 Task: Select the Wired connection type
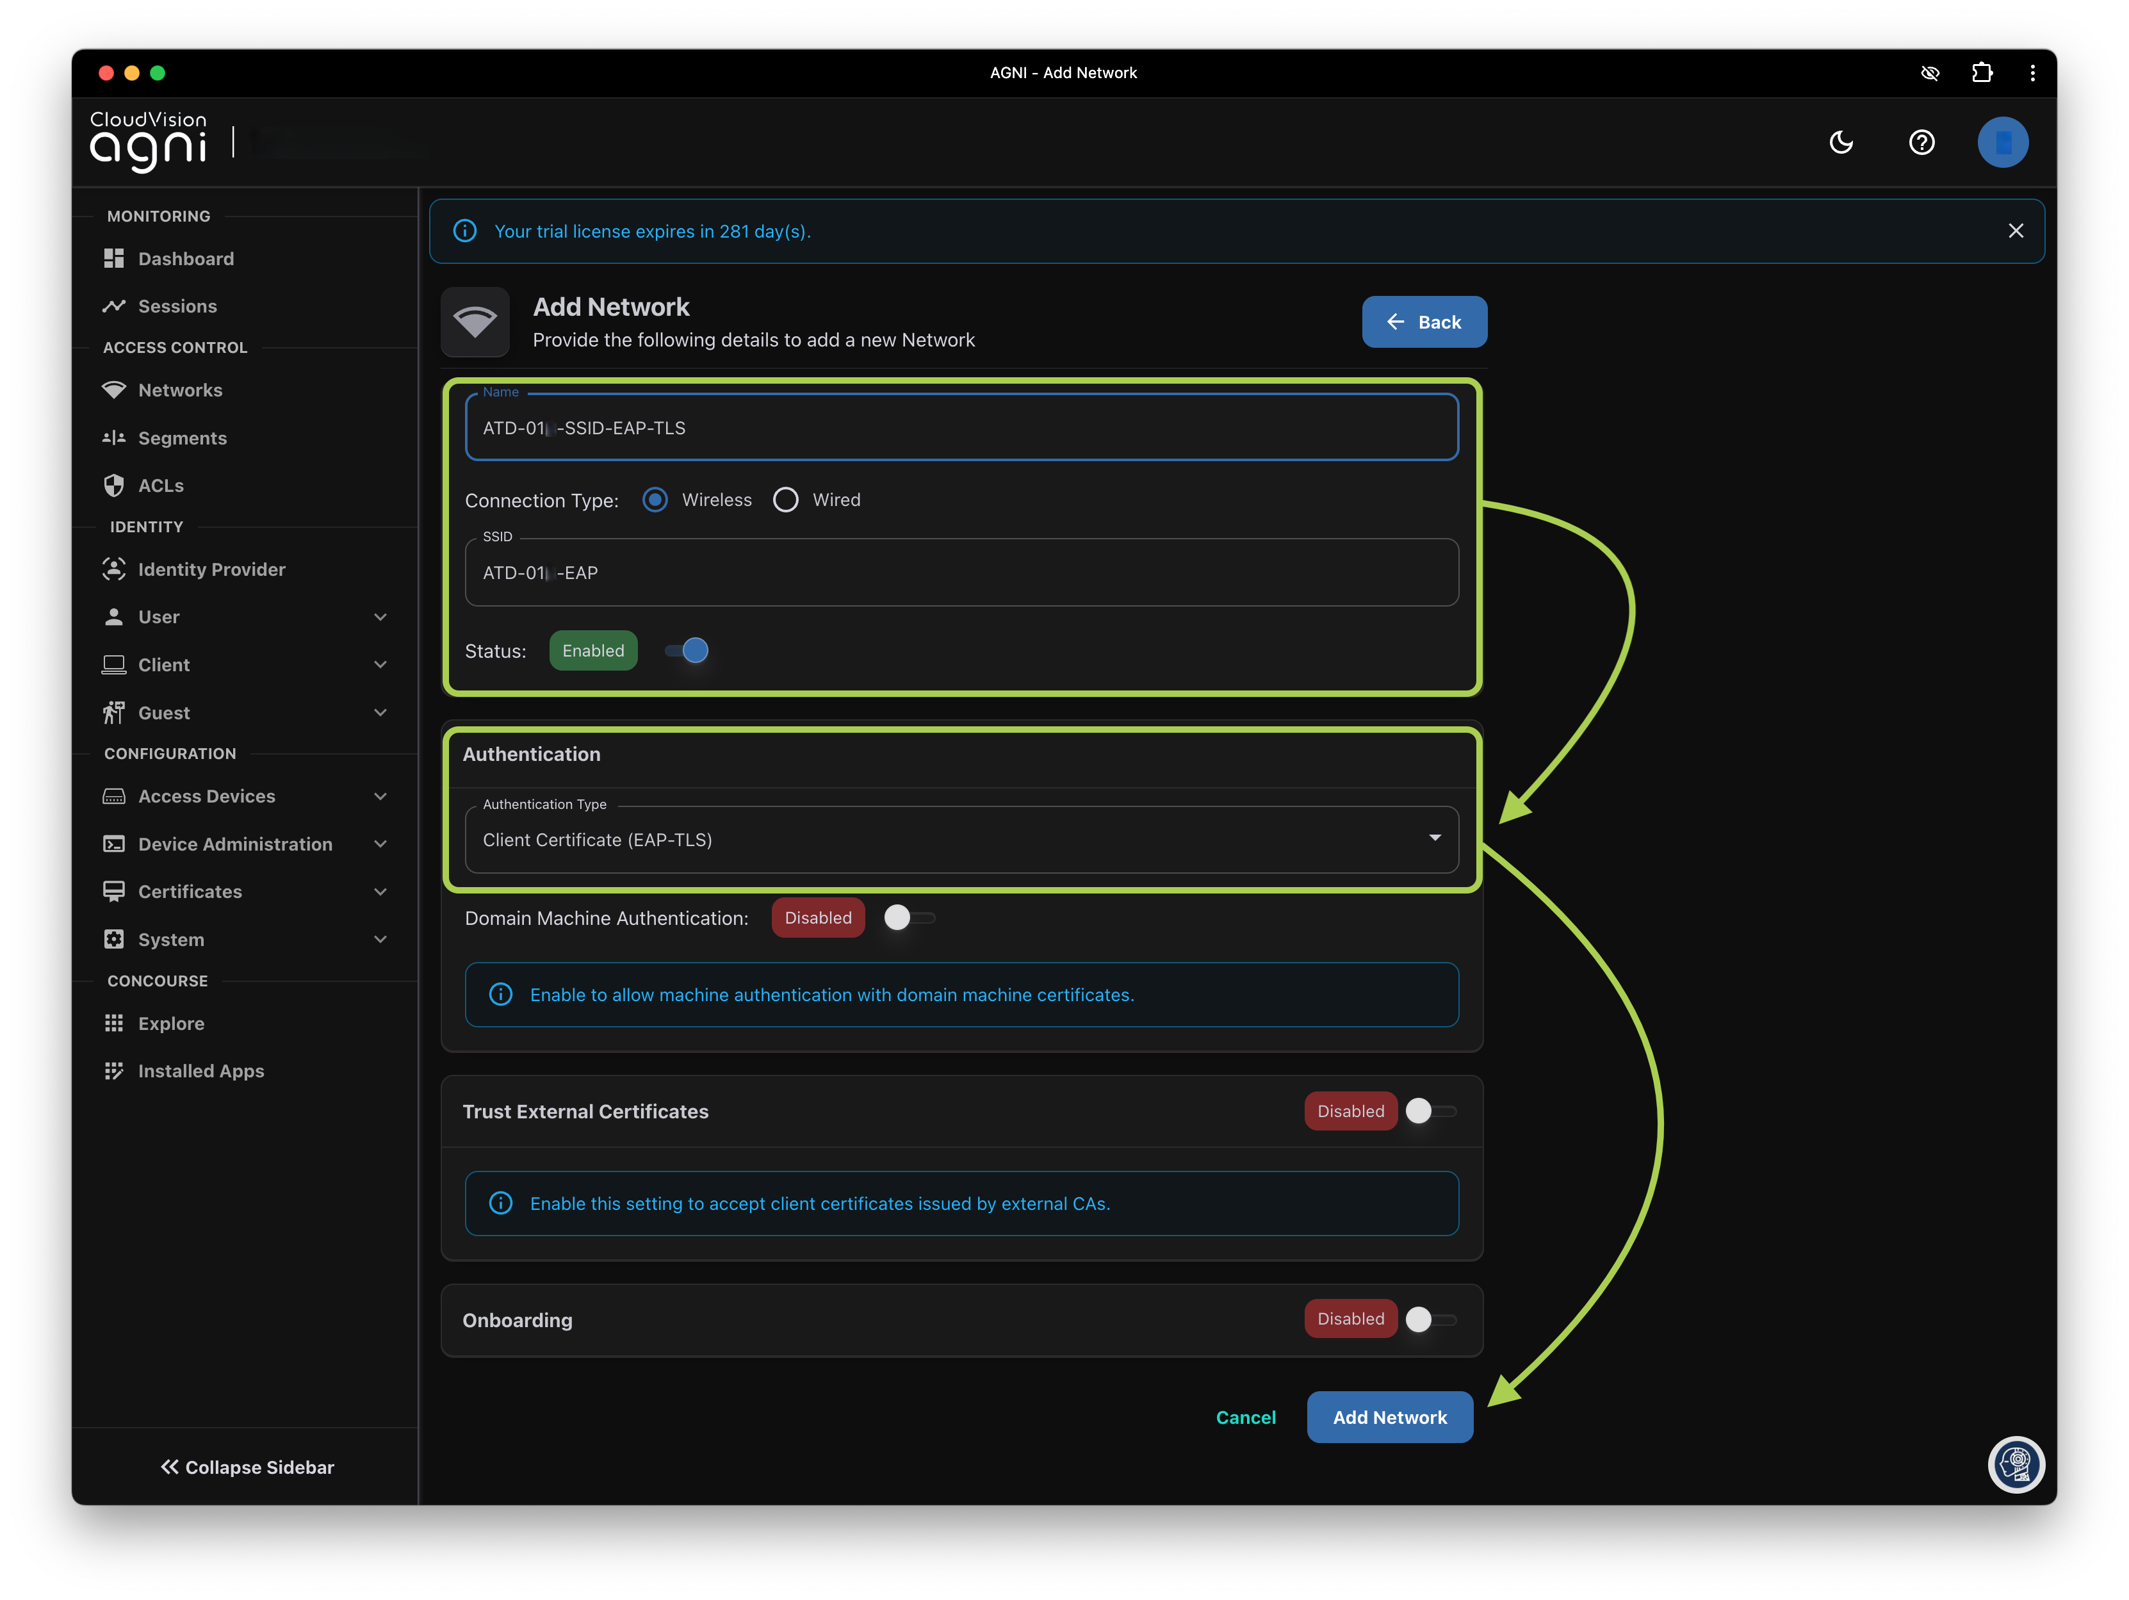tap(785, 500)
